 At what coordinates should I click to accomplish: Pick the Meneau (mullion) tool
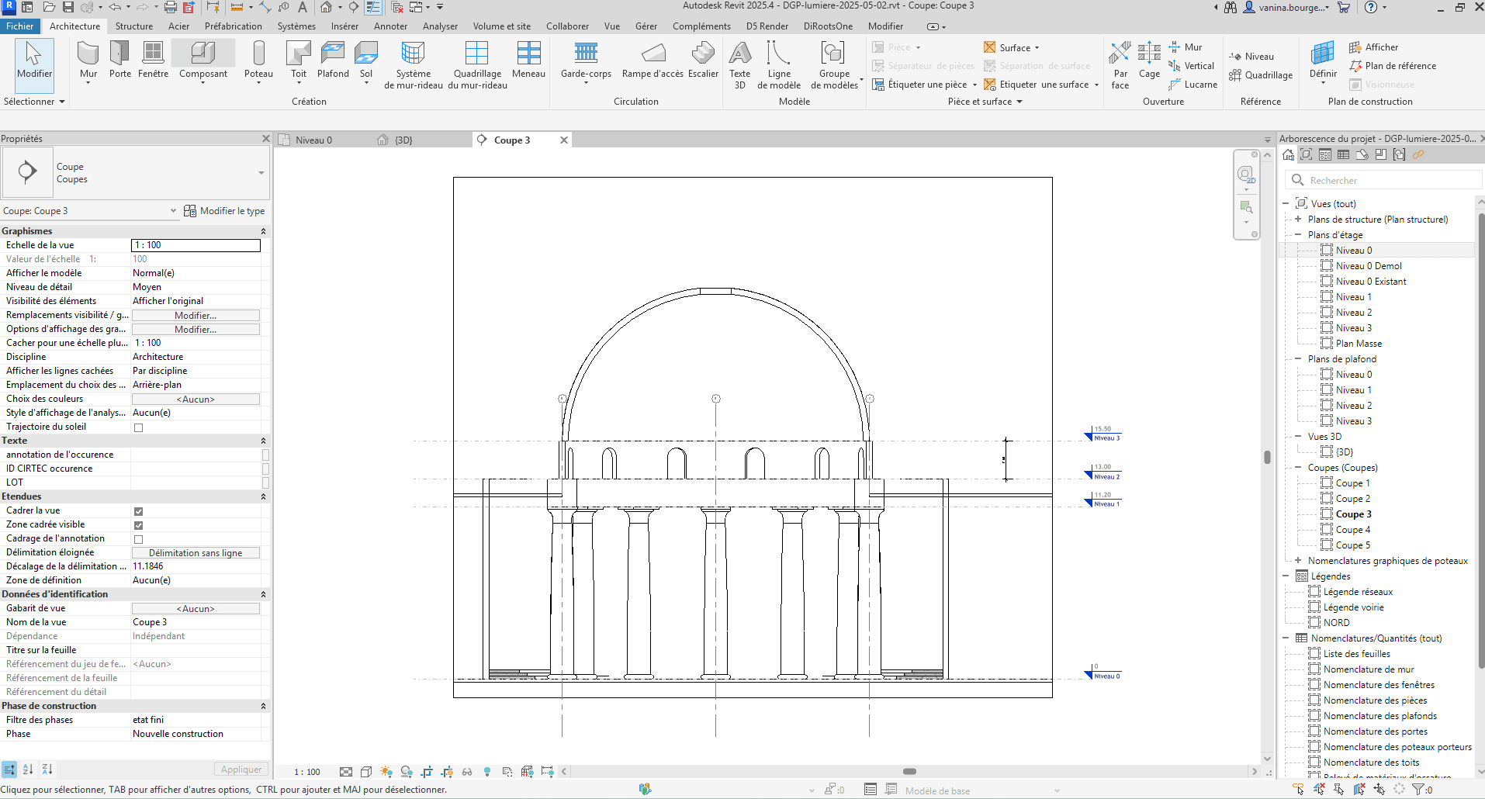pyautogui.click(x=528, y=61)
